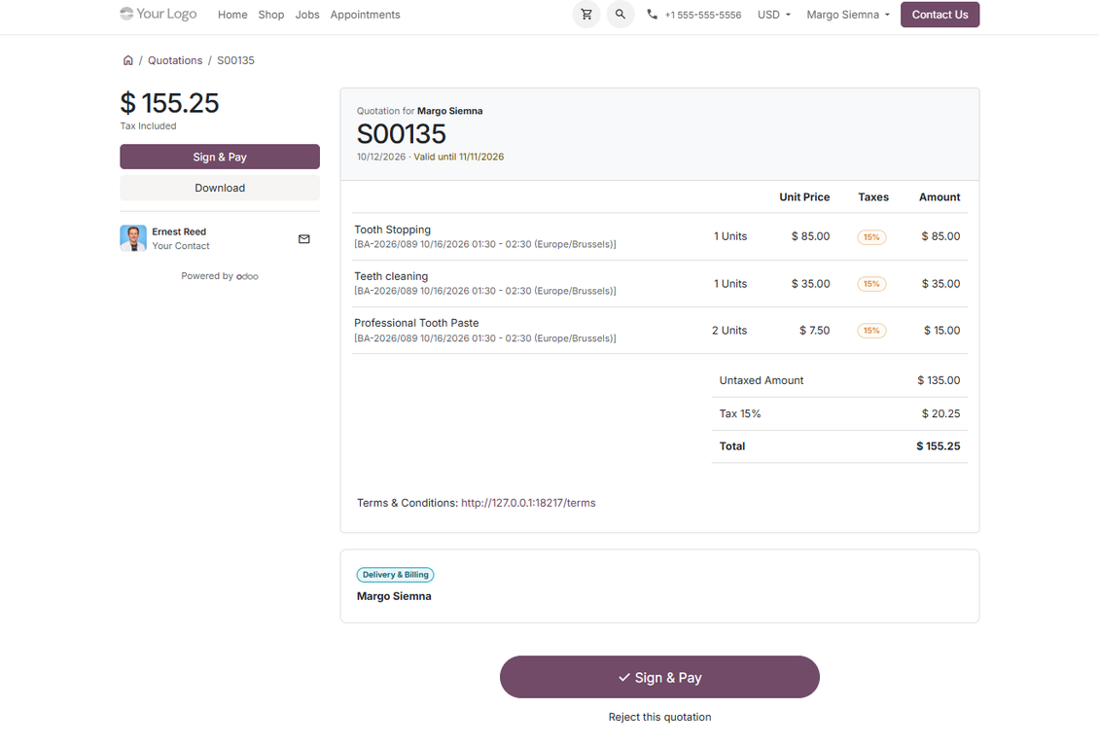The image size is (1099, 744).
Task: Click the large bottom Sign & Pay button
Action: pos(659,677)
